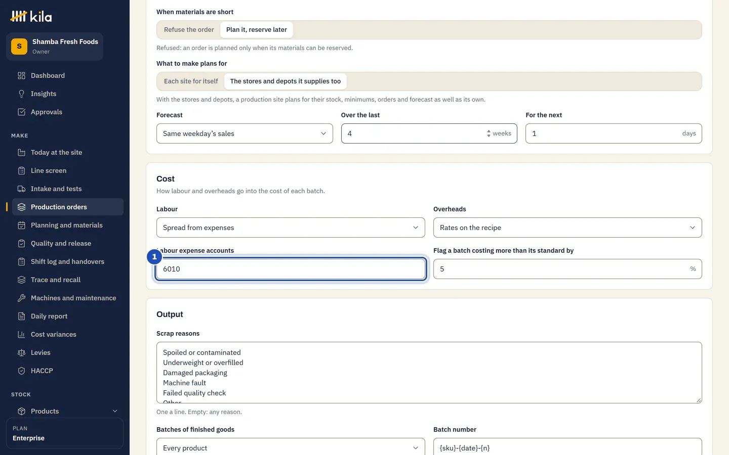729x455 pixels.
Task: Click the Insights lightbulb icon
Action: [x=21, y=94]
